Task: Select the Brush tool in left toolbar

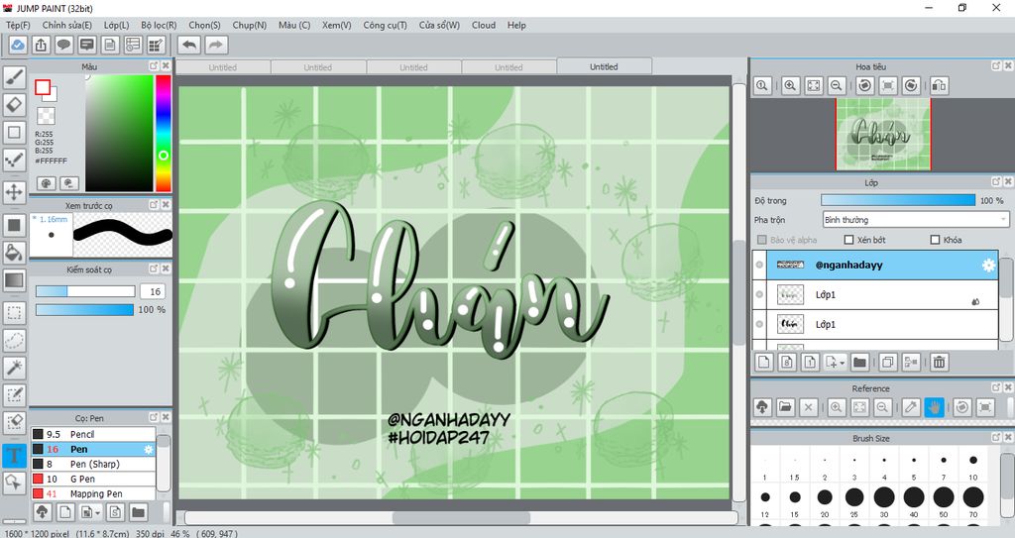Action: [14, 77]
